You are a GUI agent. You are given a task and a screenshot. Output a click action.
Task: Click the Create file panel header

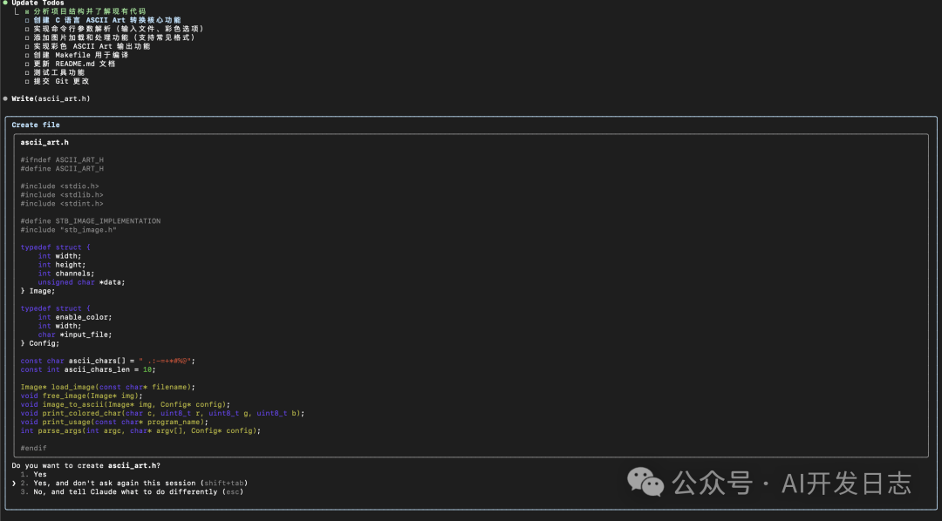pos(35,125)
